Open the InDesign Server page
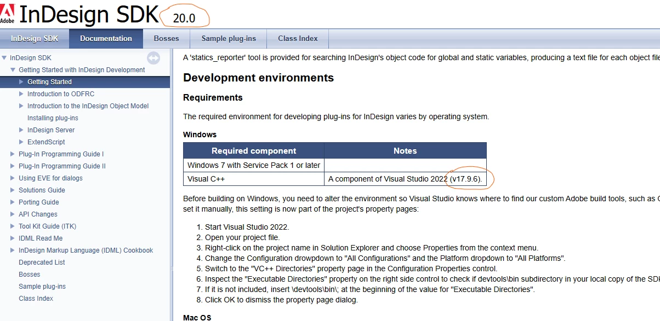This screenshot has height=321, width=660. click(x=51, y=130)
